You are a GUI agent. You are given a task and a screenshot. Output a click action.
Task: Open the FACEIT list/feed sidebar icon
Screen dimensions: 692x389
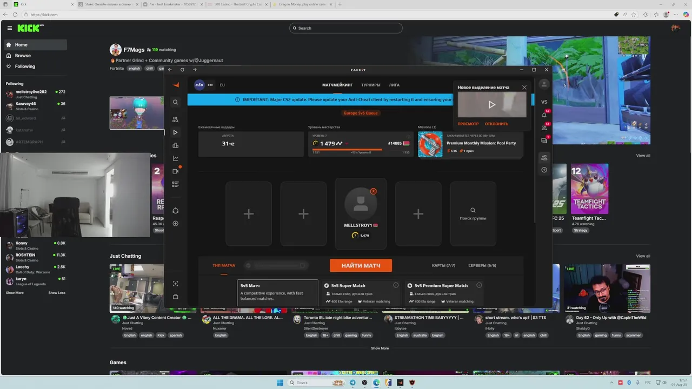175,184
